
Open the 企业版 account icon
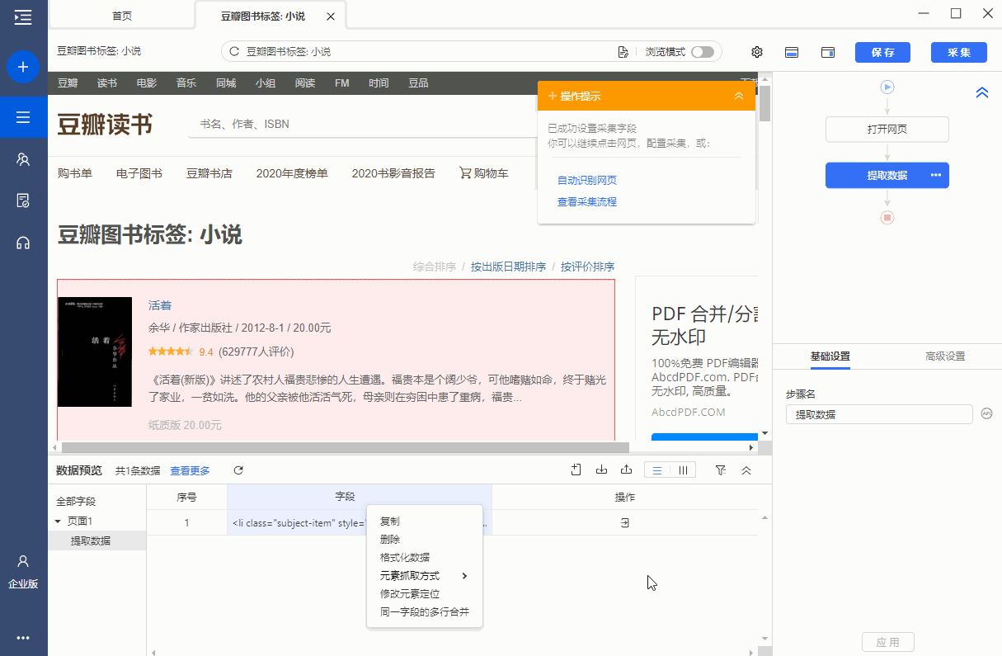23,572
